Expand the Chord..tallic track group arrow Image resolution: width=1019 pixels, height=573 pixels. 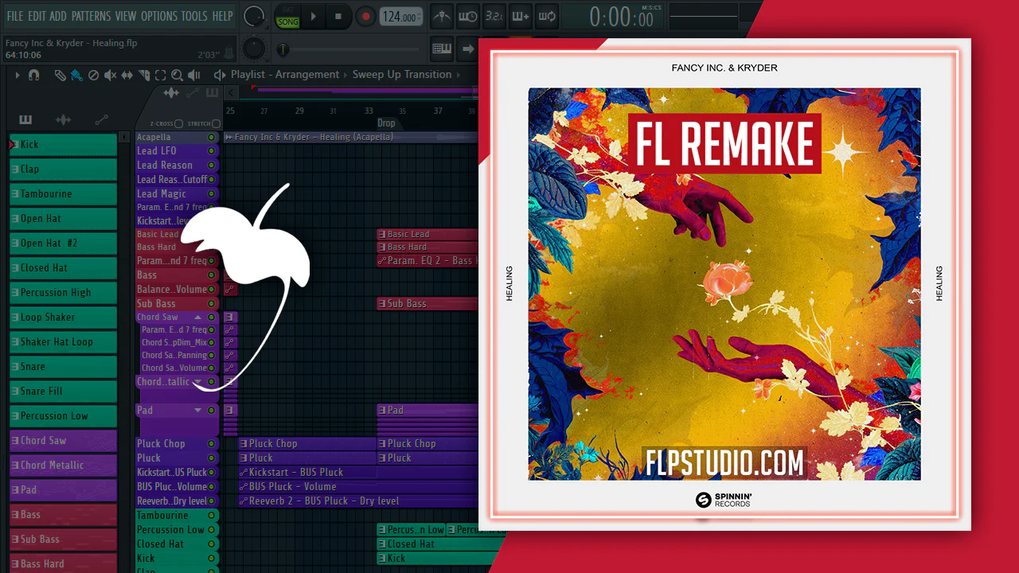(x=198, y=382)
